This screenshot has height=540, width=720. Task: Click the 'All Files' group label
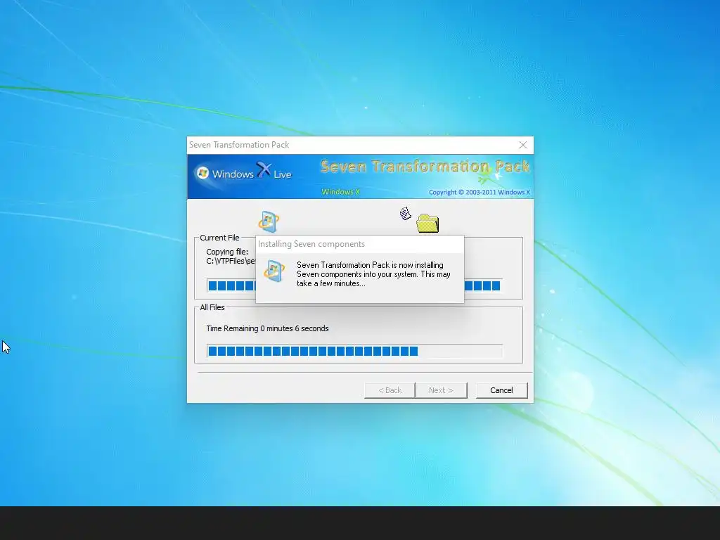coord(212,307)
